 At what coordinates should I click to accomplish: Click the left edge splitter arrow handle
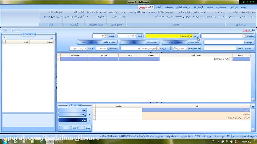[56, 77]
